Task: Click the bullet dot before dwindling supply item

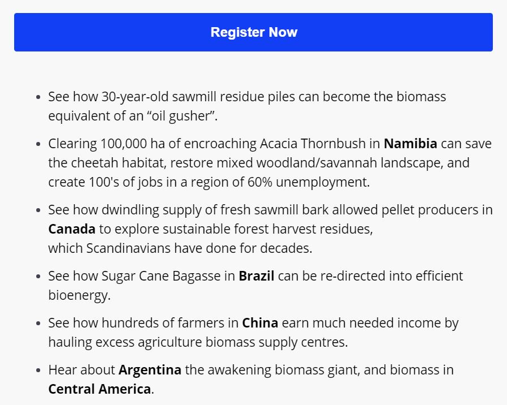Action: [38, 210]
